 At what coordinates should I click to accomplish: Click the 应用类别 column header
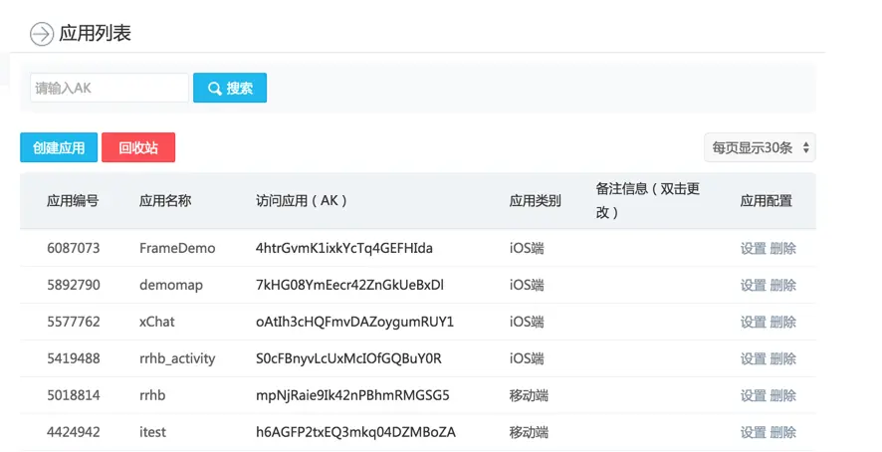[x=535, y=200]
